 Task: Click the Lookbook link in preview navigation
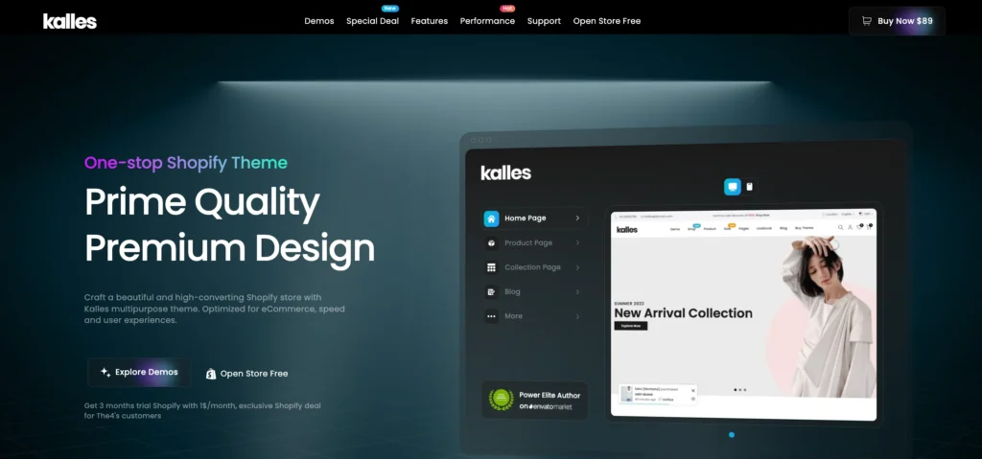(x=764, y=229)
